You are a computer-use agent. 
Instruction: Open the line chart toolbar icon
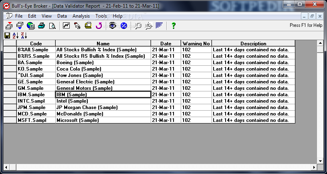pyautogui.click(x=66, y=26)
